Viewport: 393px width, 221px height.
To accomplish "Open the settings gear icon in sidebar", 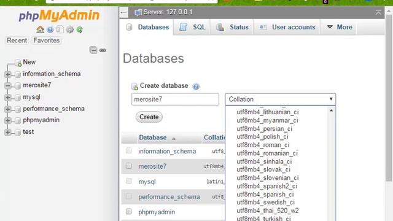I will [69, 29].
